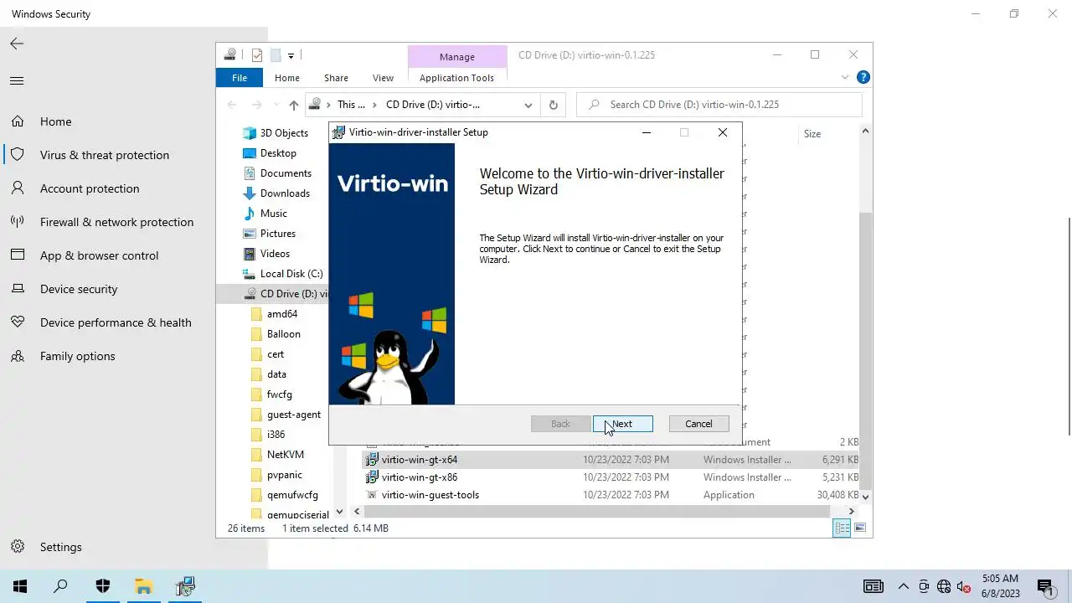Image resolution: width=1072 pixels, height=603 pixels.
Task: Click the Family options icon
Action: pos(18,356)
